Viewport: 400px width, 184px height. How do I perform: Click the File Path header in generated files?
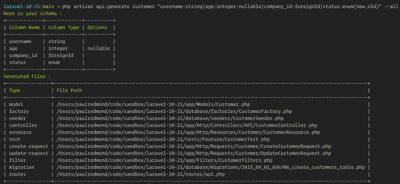point(69,90)
